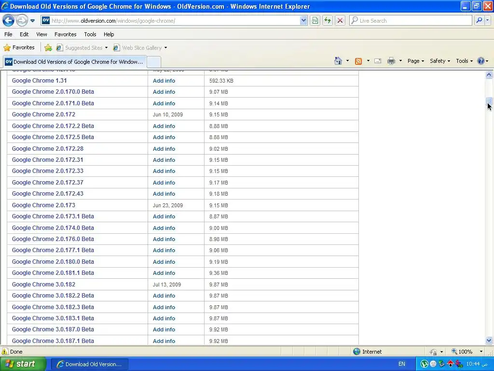Open the Tools command bar menu
The height and width of the screenshot is (371, 494).
464,61
